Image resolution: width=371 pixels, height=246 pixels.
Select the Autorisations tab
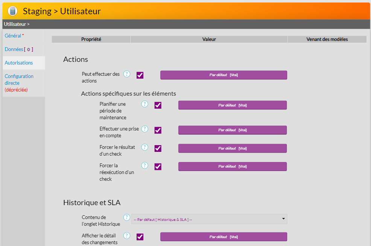point(19,63)
